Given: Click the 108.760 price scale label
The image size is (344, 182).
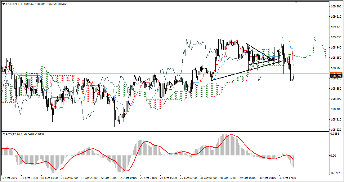Looking at the screenshot, I should [336, 68].
